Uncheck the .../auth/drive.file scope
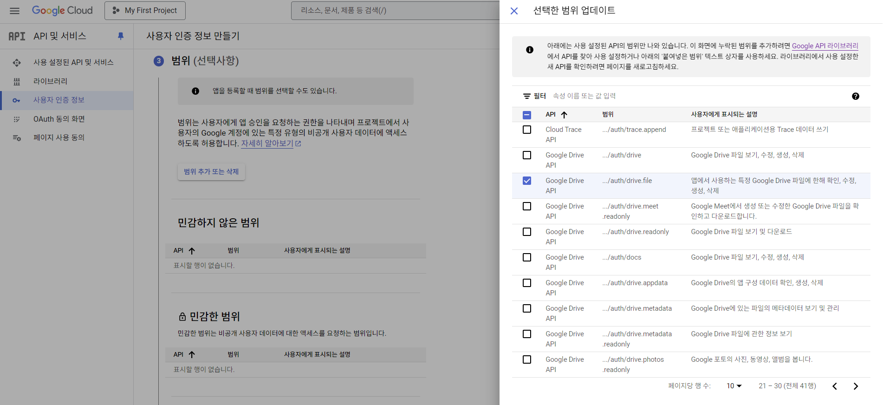 pyautogui.click(x=527, y=181)
